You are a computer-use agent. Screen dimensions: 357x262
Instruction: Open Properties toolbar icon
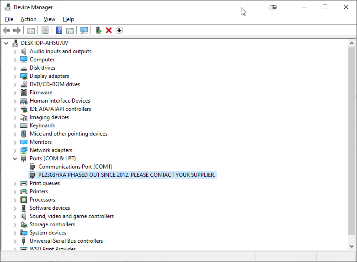(x=45, y=30)
